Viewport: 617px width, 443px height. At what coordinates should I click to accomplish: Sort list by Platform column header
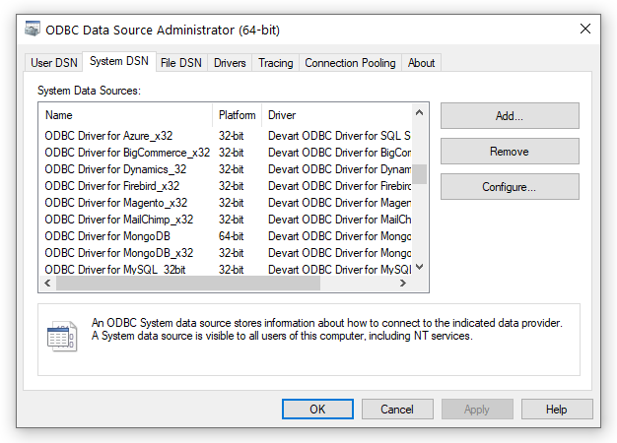(238, 115)
